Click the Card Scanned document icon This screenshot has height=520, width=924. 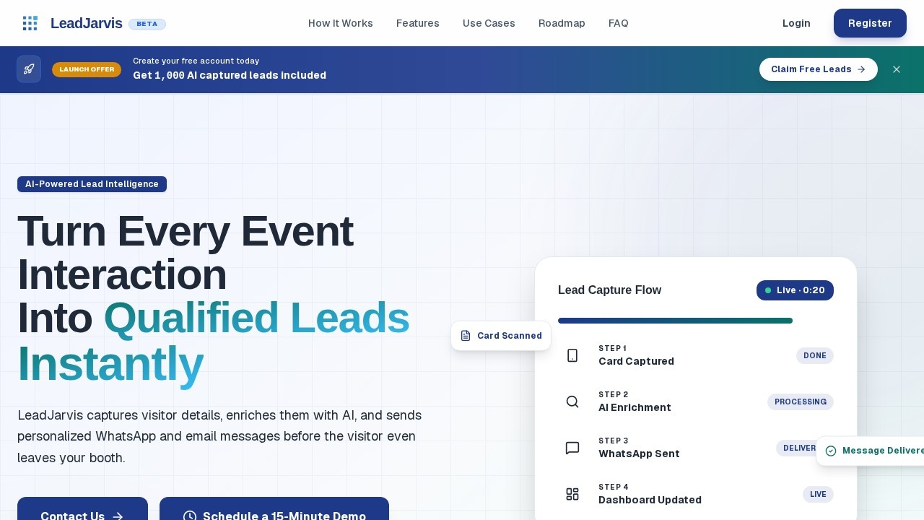466,336
